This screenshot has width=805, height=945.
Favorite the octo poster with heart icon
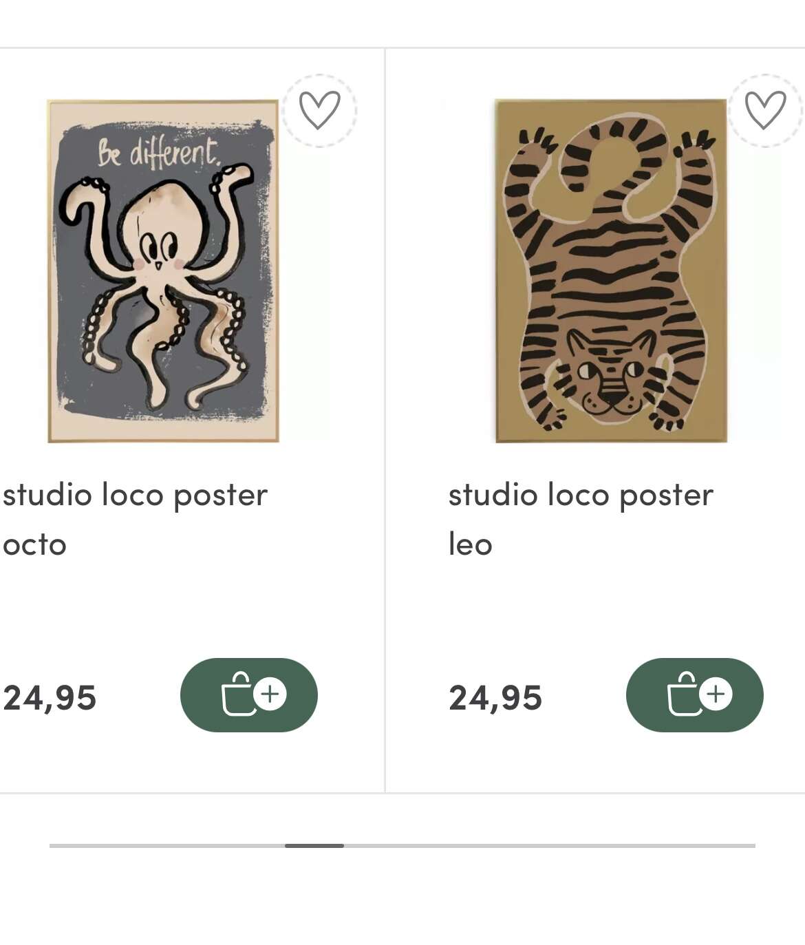pos(319,110)
